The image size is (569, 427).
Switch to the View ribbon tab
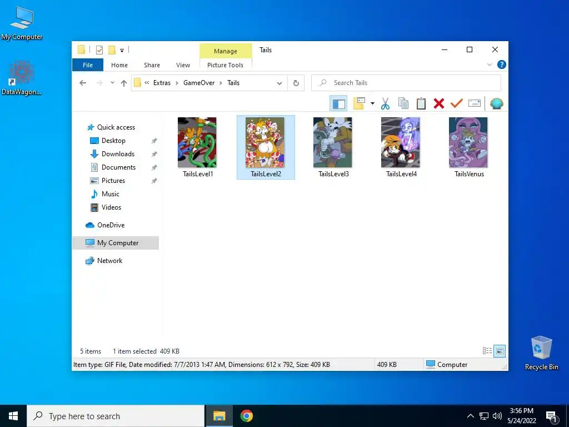tap(183, 65)
